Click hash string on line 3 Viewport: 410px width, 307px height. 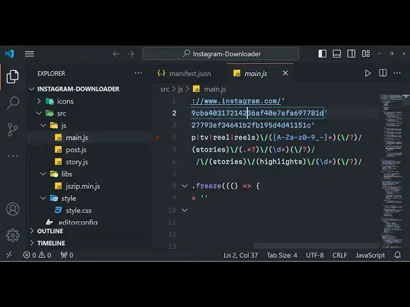tap(253, 125)
